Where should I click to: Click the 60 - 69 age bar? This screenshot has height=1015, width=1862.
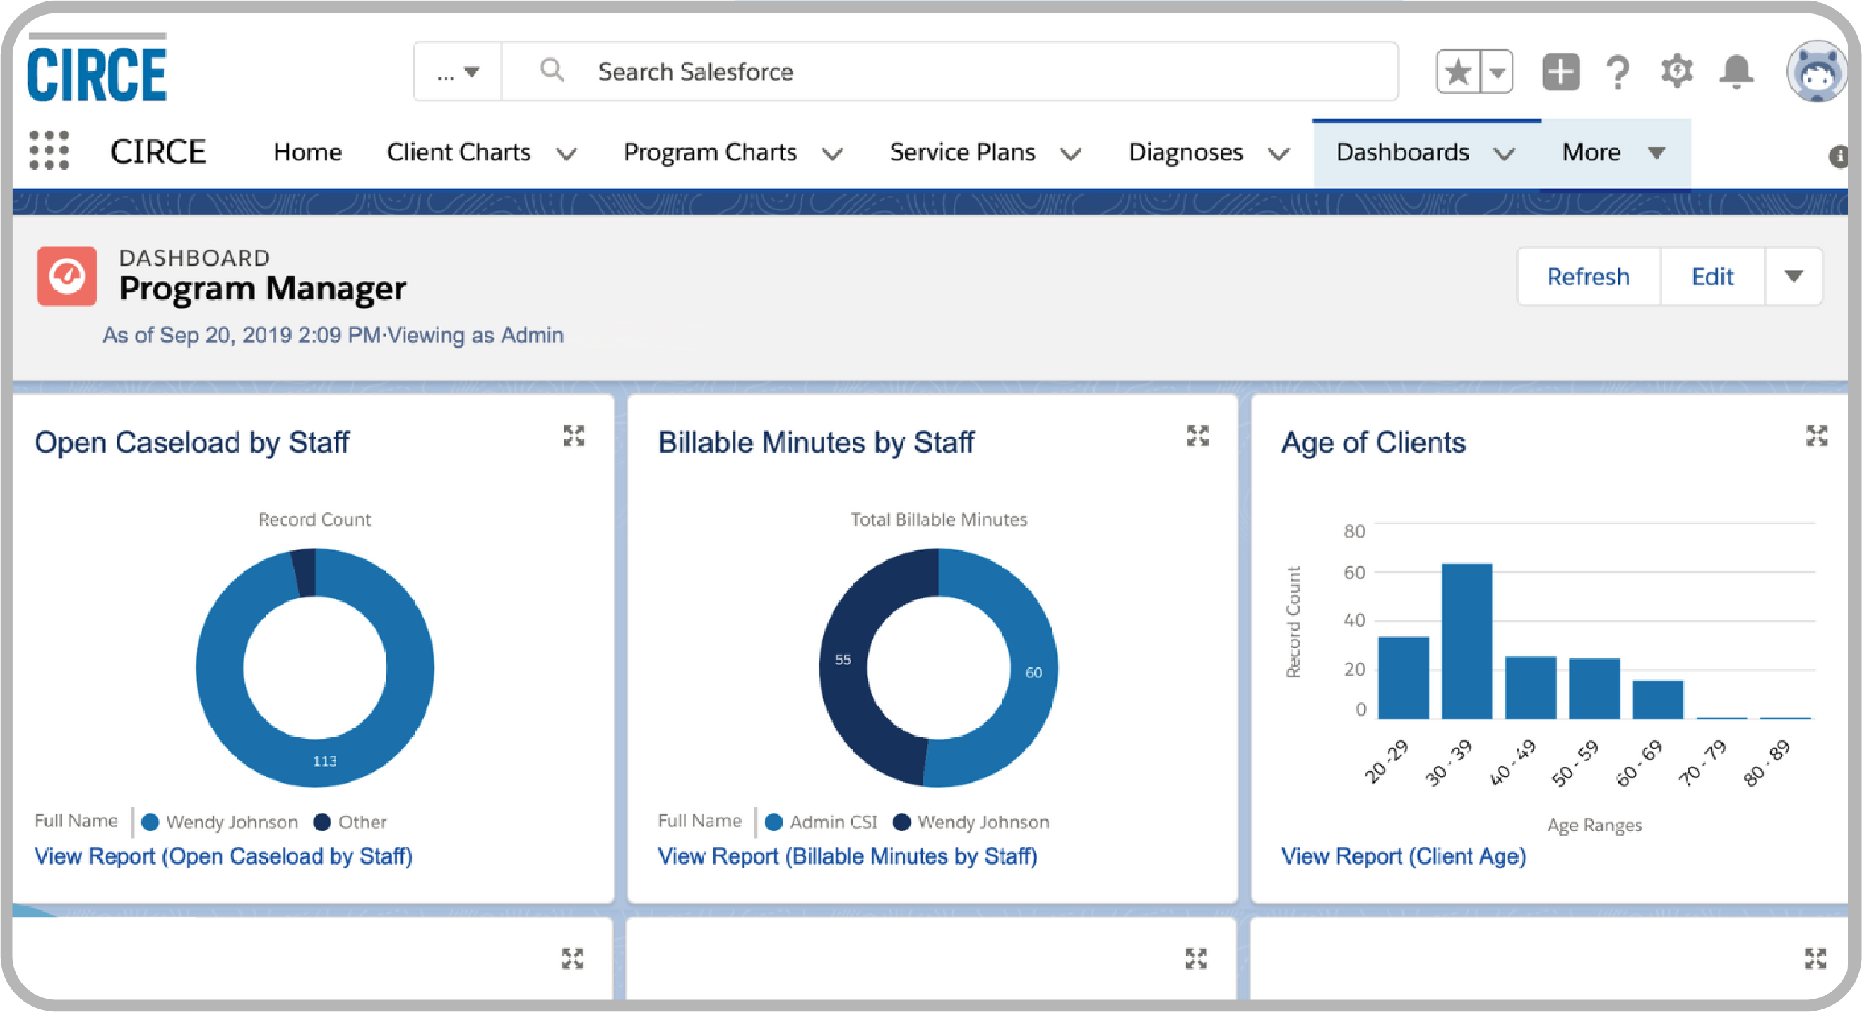pos(1657,700)
